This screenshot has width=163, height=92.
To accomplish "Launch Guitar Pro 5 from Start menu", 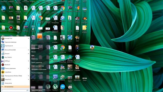I will 15,79.
